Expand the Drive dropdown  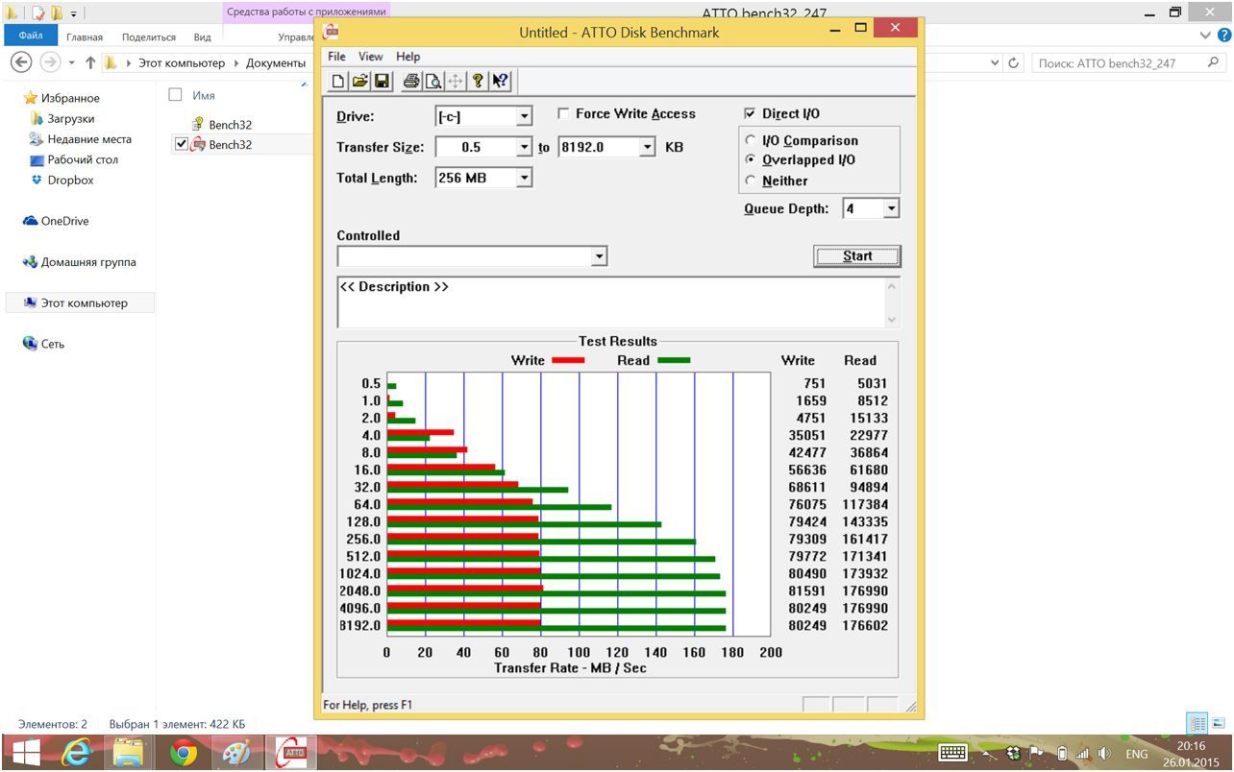point(524,117)
